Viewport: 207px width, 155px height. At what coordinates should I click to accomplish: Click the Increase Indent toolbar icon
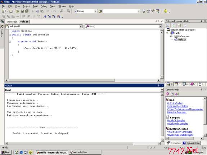28,16
